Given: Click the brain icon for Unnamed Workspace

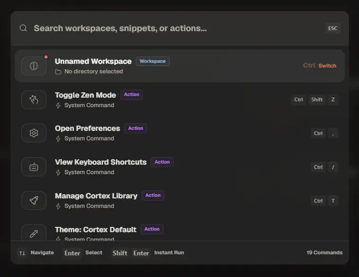Looking at the screenshot, I should 34,66.
